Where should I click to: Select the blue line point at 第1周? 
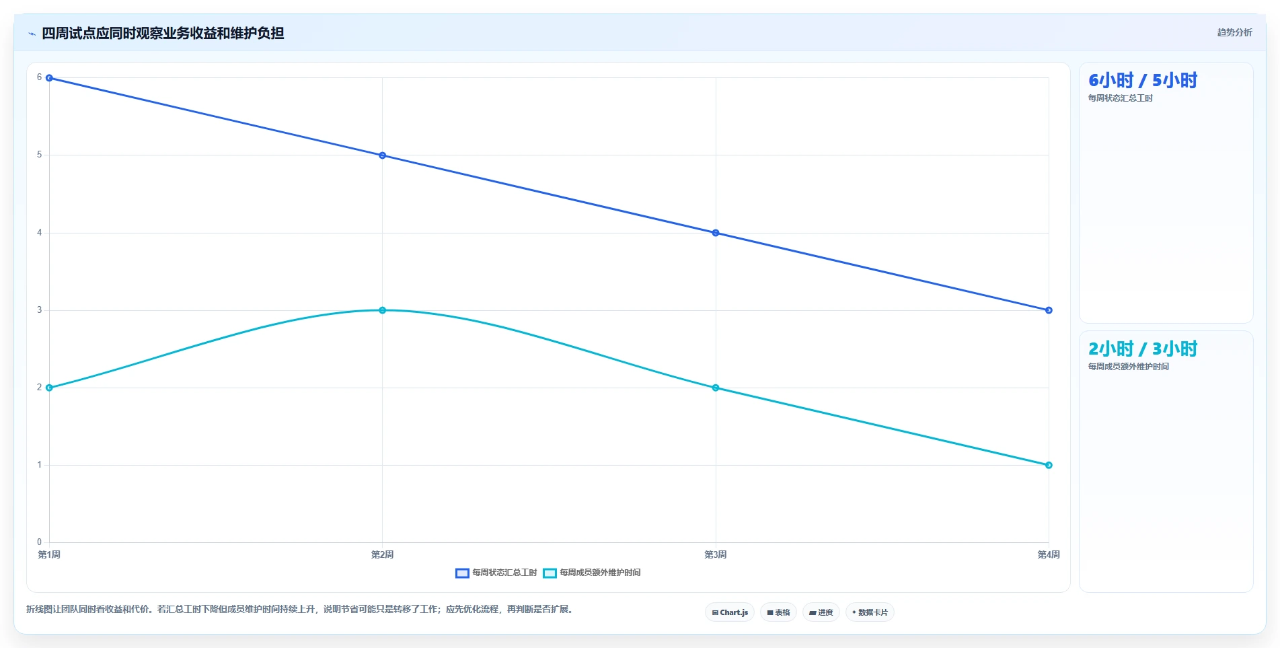49,78
